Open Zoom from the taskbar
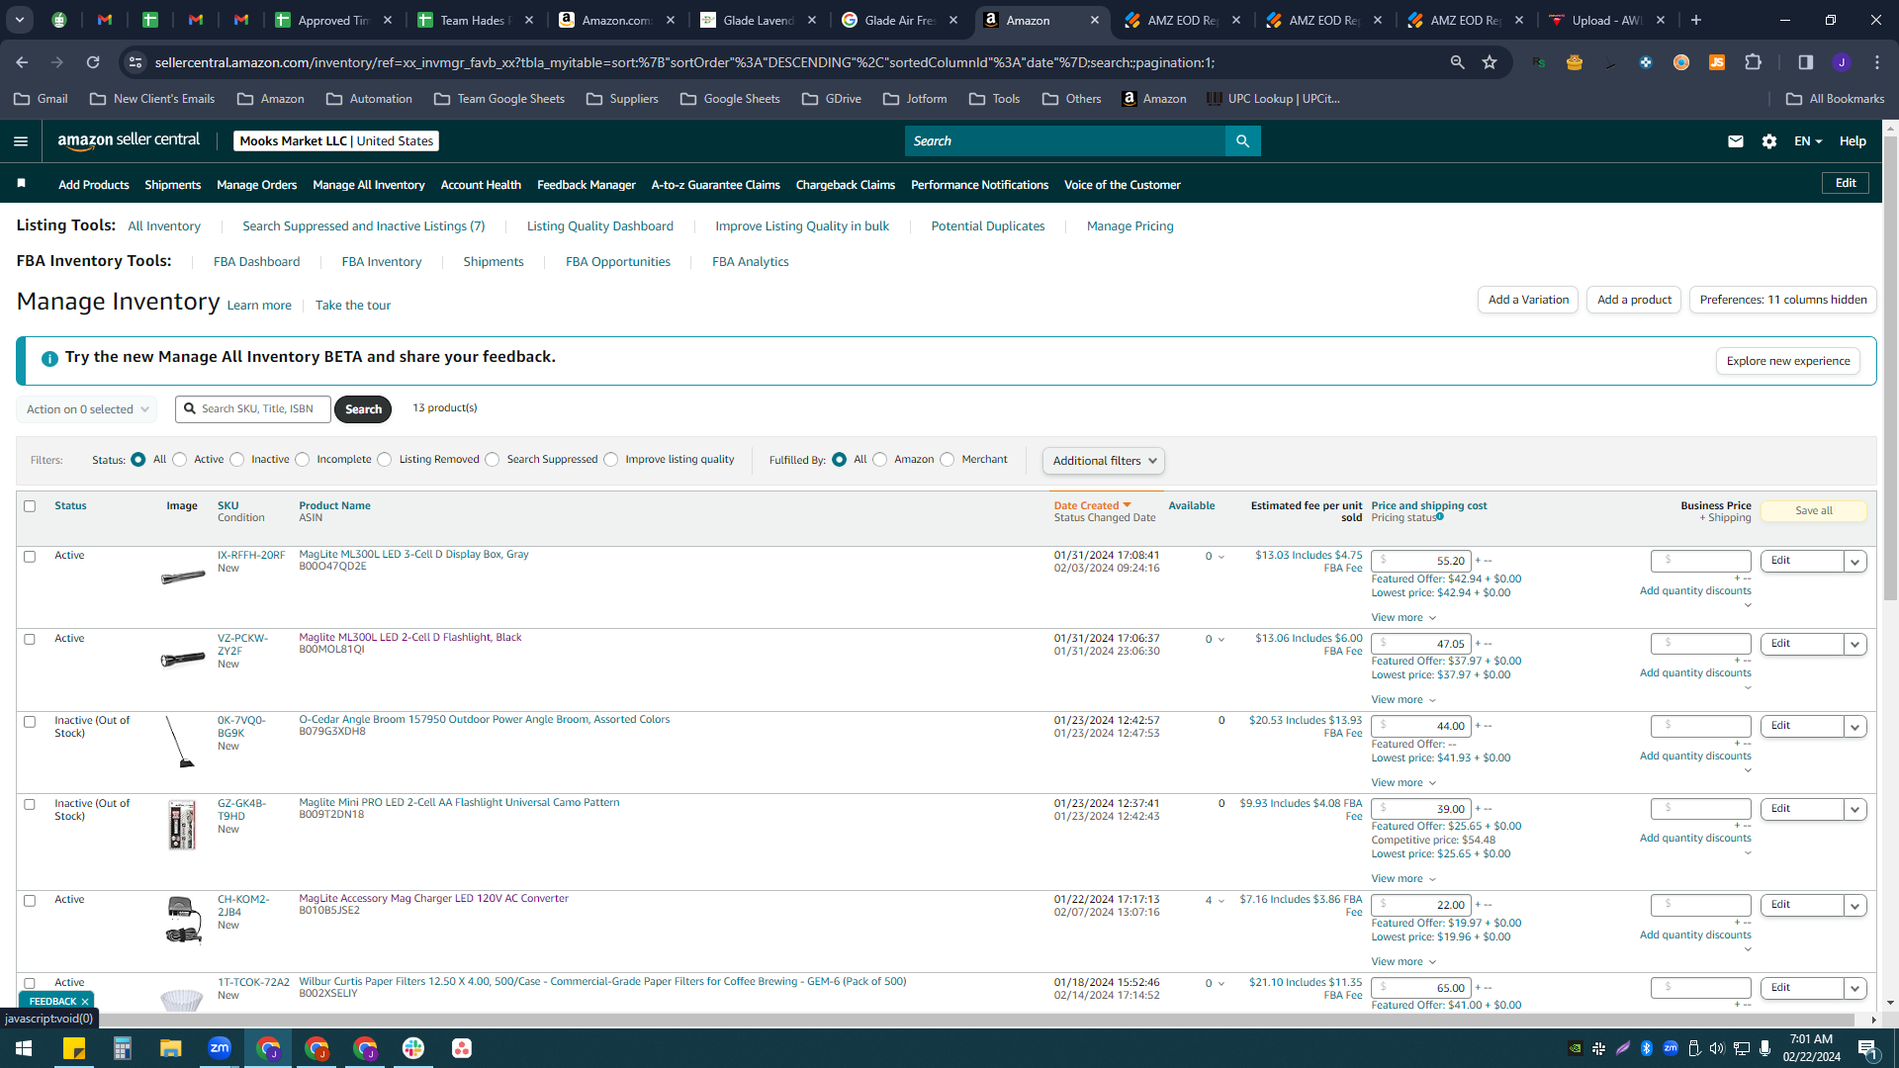This screenshot has height=1068, width=1899. tap(220, 1048)
